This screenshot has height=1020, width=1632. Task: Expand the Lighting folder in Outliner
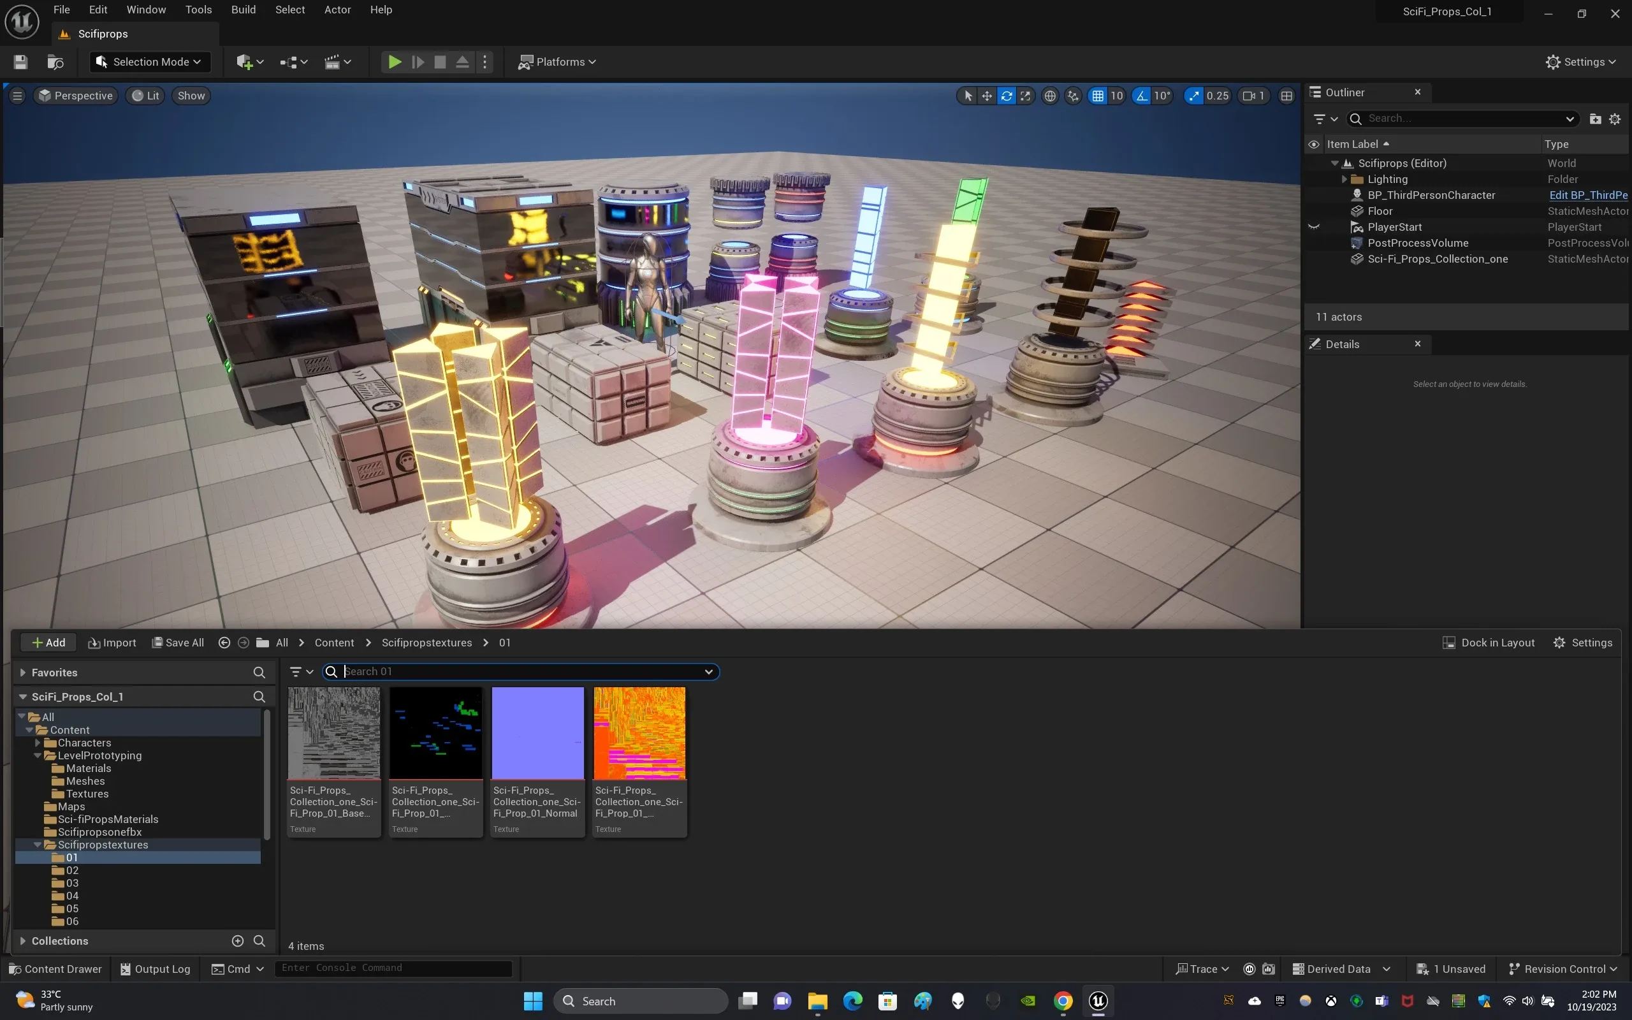1344,179
